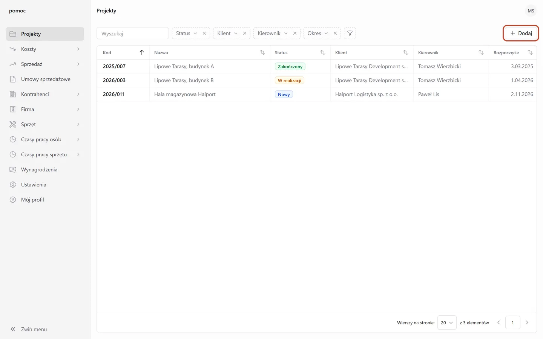Screen dimensions: 543x339
Task: Change rows per page dropdown showing 20
Action: click(x=447, y=322)
